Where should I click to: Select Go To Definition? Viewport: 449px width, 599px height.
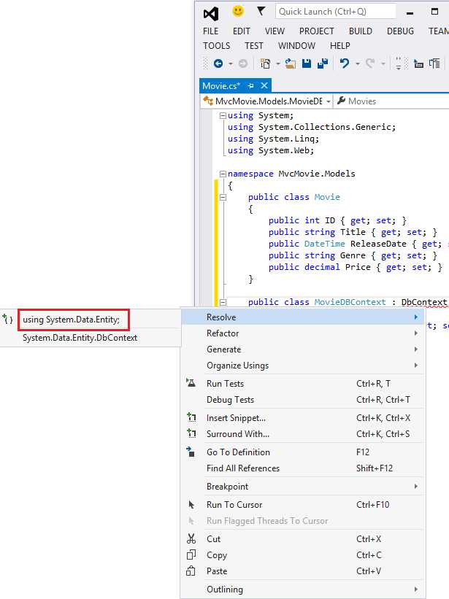click(303, 452)
